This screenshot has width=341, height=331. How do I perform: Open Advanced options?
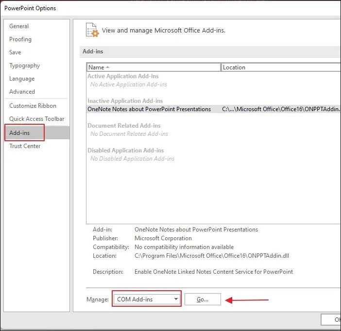(x=22, y=92)
